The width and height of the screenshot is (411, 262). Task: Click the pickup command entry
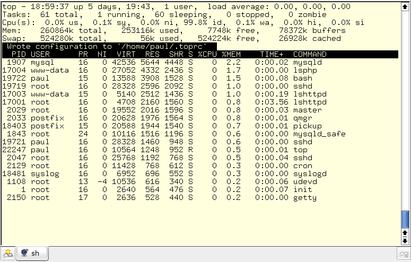308,126
